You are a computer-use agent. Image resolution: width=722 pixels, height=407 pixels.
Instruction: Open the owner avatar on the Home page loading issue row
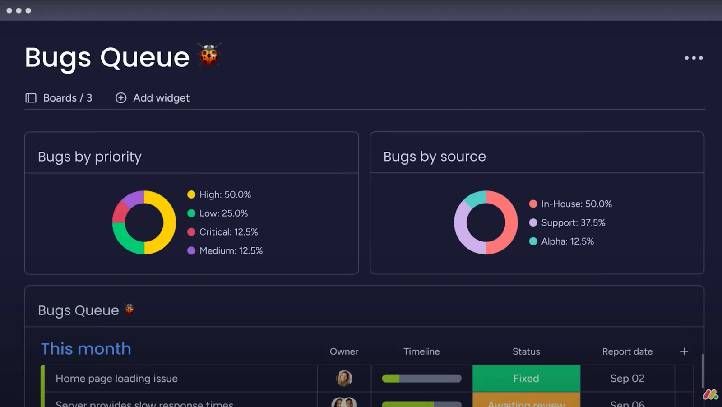click(x=344, y=379)
